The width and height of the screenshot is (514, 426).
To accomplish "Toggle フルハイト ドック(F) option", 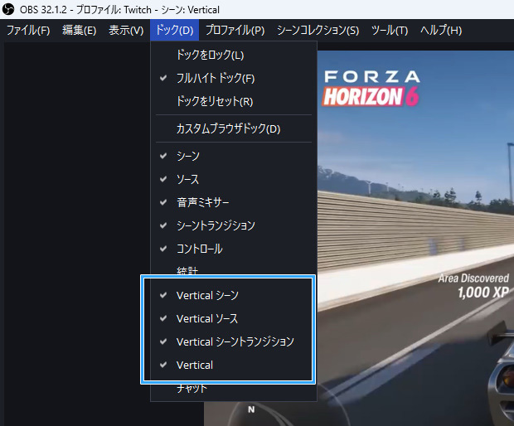I will [234, 78].
